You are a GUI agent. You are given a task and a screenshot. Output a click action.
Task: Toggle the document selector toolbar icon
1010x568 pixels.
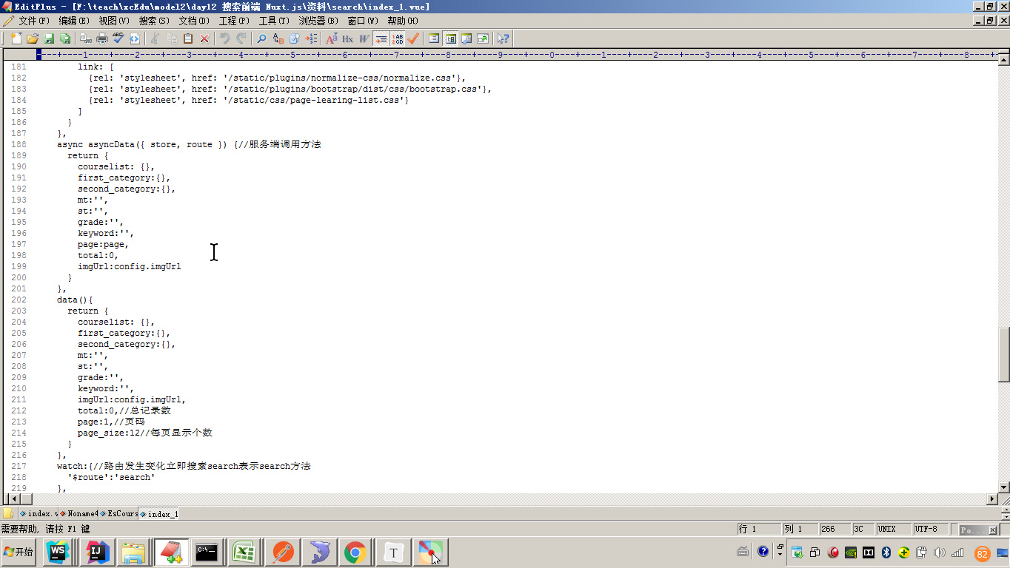tap(451, 38)
